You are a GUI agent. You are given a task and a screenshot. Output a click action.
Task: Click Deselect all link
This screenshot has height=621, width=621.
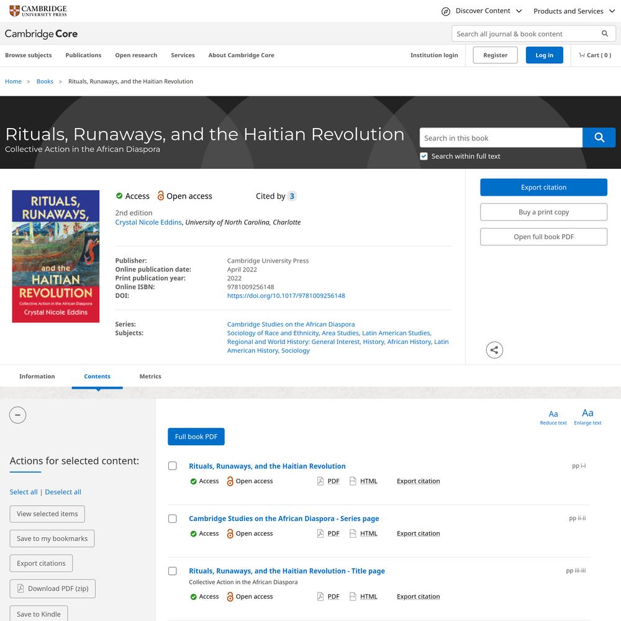click(63, 492)
